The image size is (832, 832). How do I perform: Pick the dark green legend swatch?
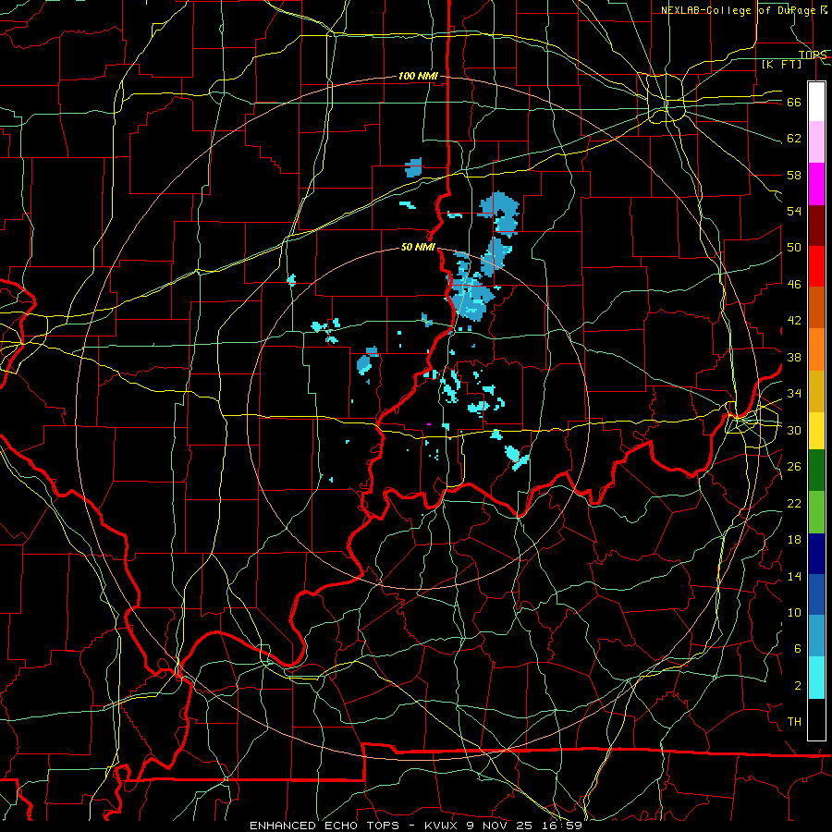816,471
